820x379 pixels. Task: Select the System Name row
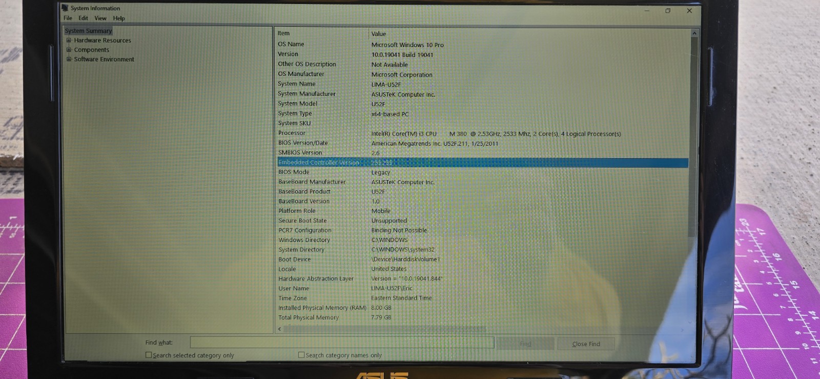click(482, 84)
